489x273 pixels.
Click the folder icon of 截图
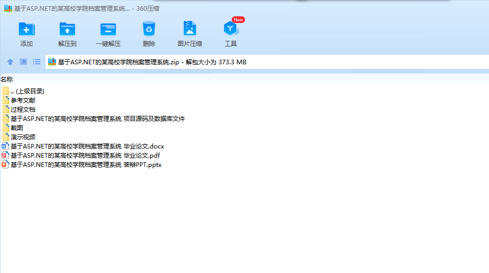pos(6,128)
